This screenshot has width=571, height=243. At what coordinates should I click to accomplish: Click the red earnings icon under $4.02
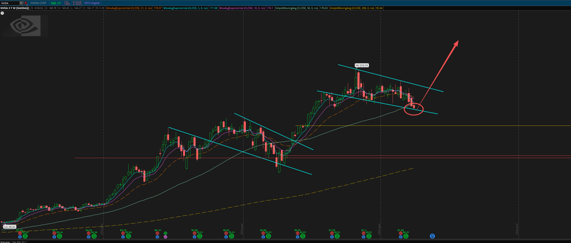coord(89,233)
